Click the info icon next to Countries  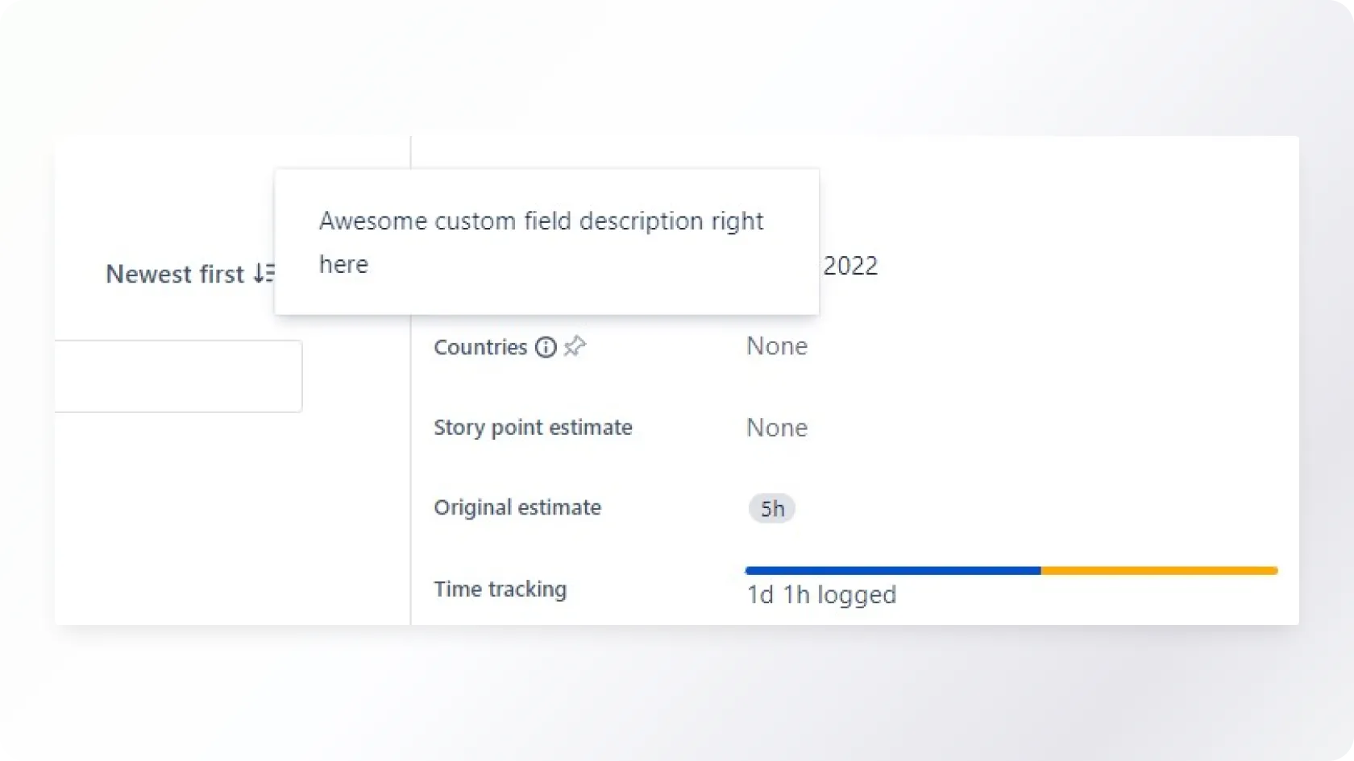[546, 347]
